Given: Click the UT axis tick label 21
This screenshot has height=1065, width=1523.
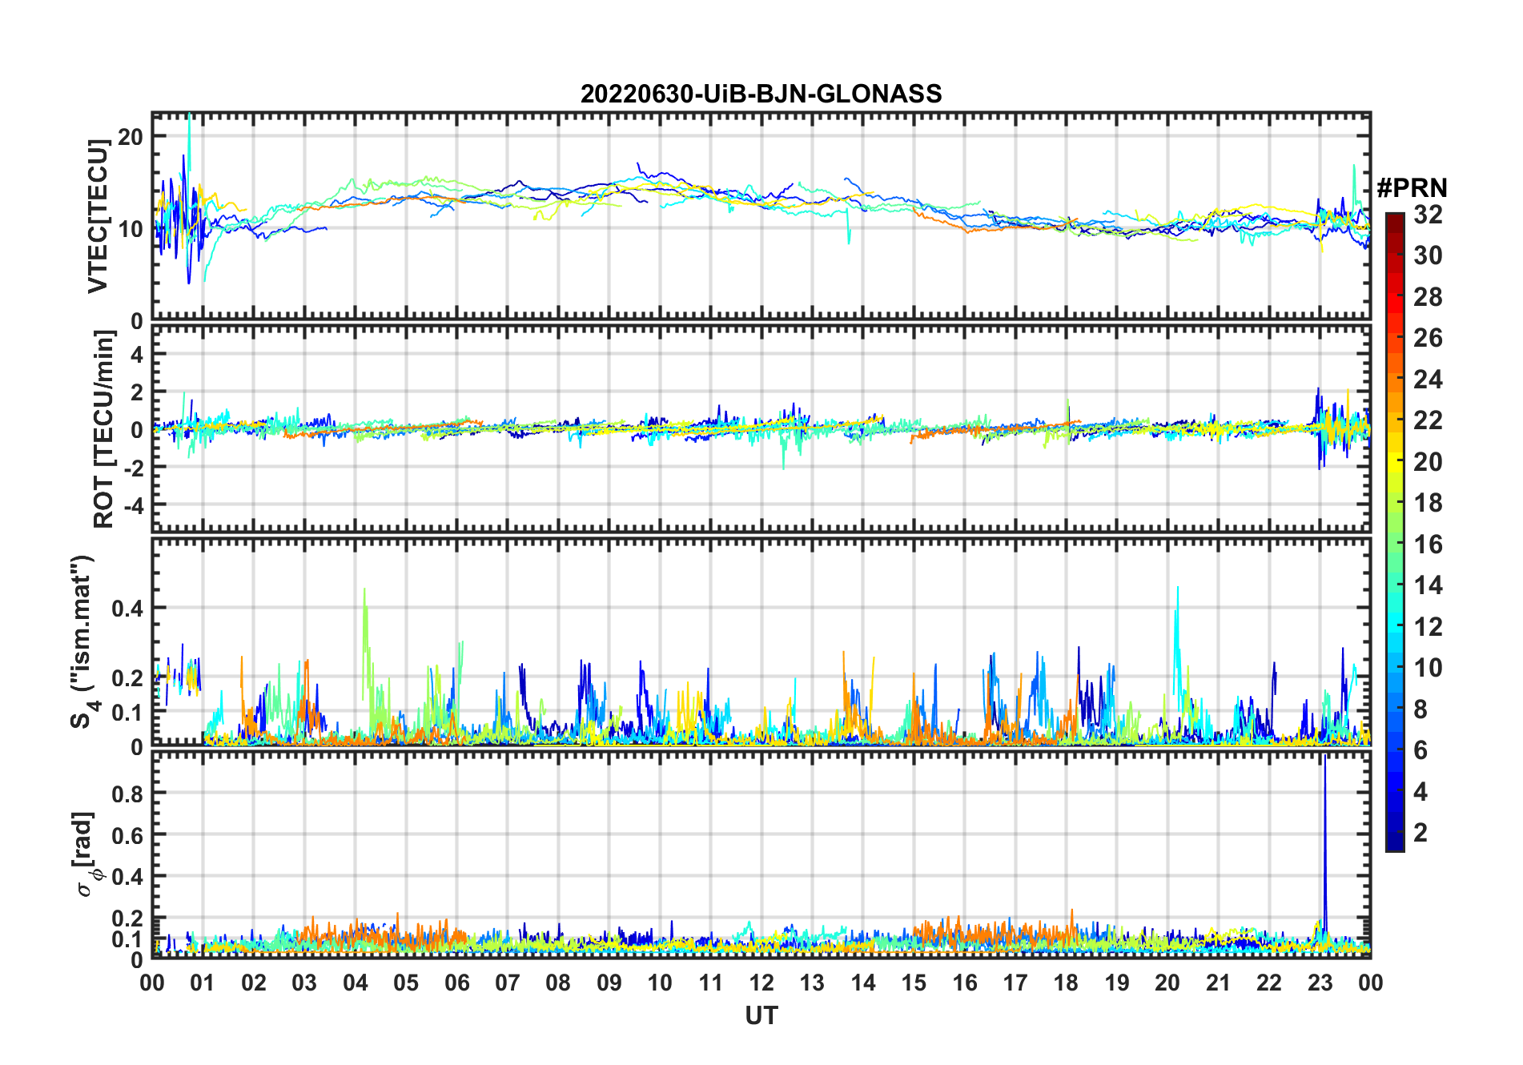Looking at the screenshot, I should (x=1218, y=983).
